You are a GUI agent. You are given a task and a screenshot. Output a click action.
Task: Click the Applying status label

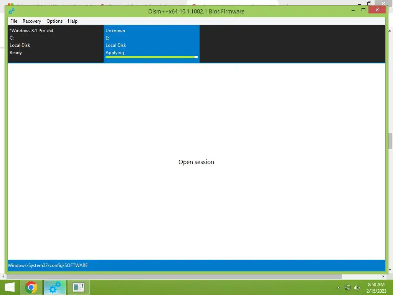115,53
